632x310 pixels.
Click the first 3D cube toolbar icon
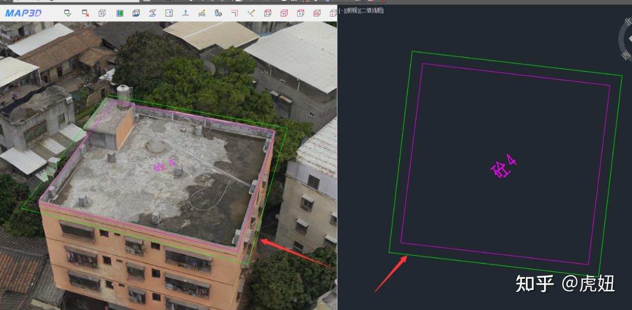(103, 13)
